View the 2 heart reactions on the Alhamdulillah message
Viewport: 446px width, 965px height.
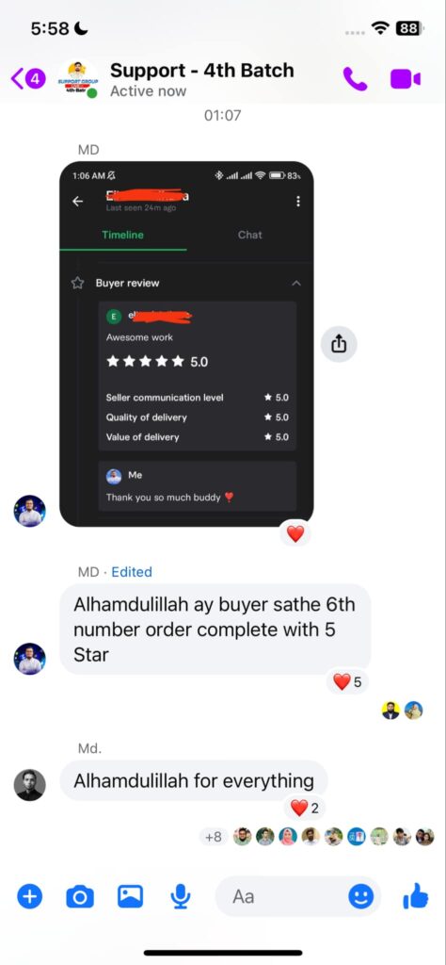tap(305, 808)
